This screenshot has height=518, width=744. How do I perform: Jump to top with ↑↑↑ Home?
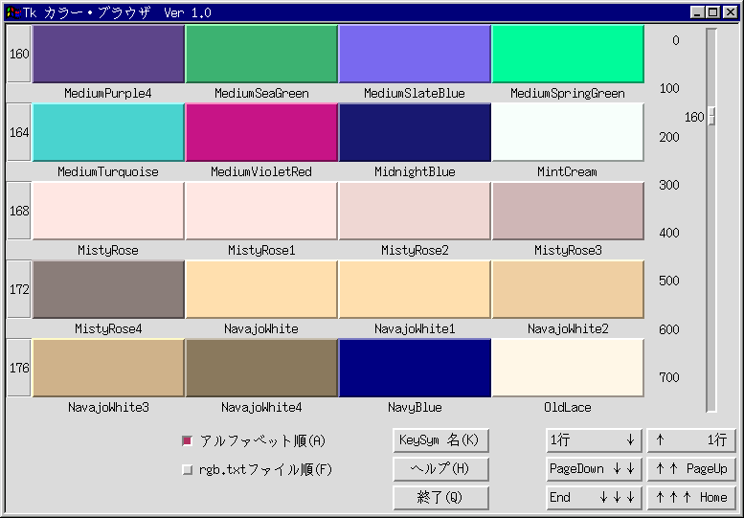[691, 498]
